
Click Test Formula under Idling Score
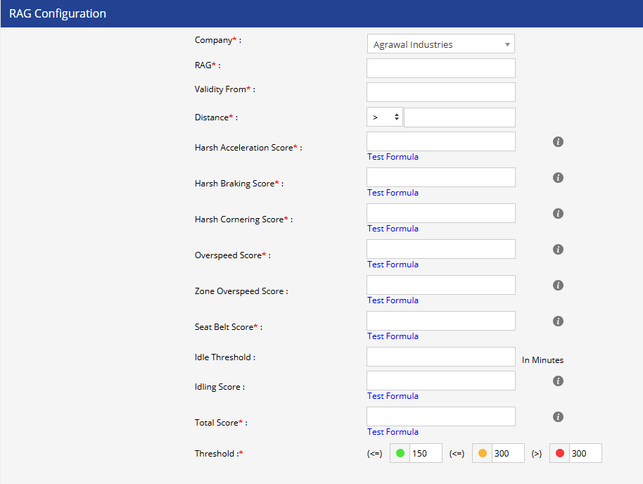(x=393, y=396)
